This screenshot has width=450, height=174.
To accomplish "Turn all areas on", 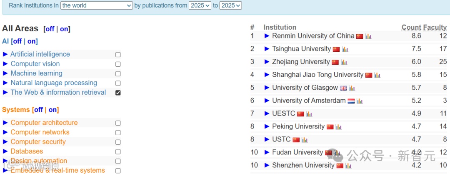I will 64,29.
